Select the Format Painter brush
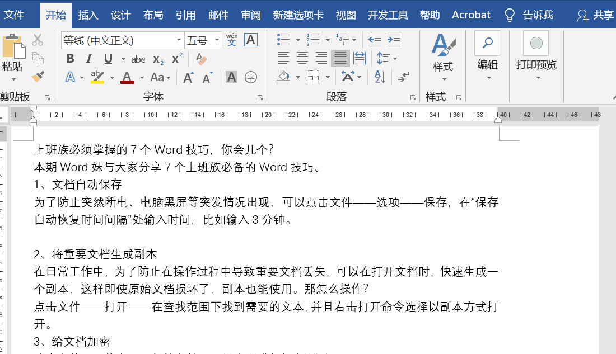This screenshot has height=354, width=616. (38, 76)
